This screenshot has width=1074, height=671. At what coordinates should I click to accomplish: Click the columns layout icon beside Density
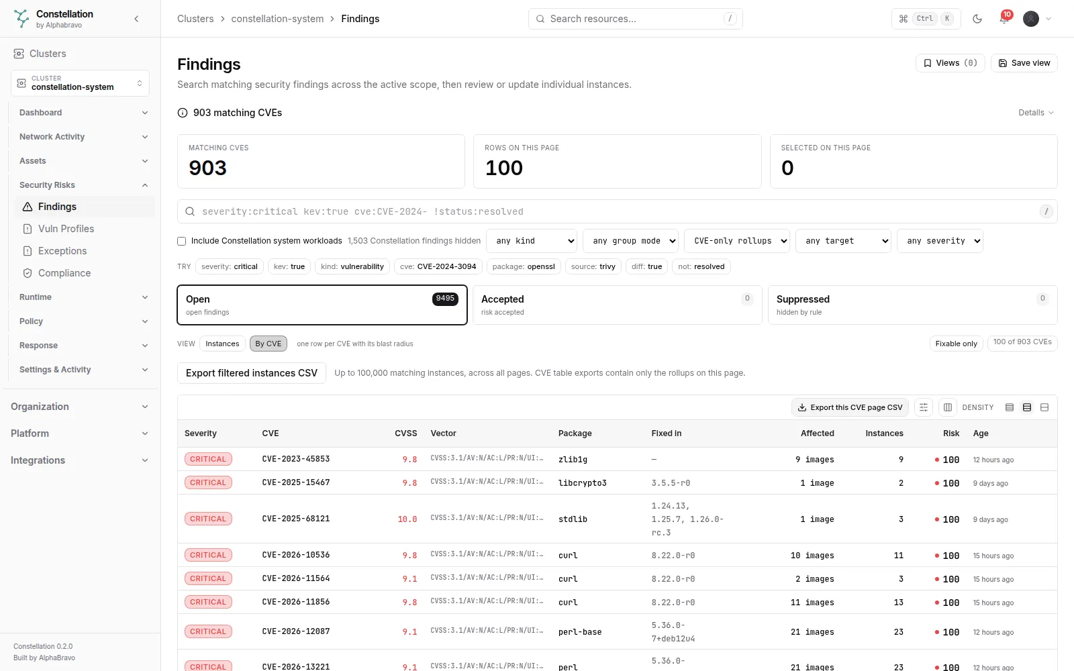pos(948,407)
